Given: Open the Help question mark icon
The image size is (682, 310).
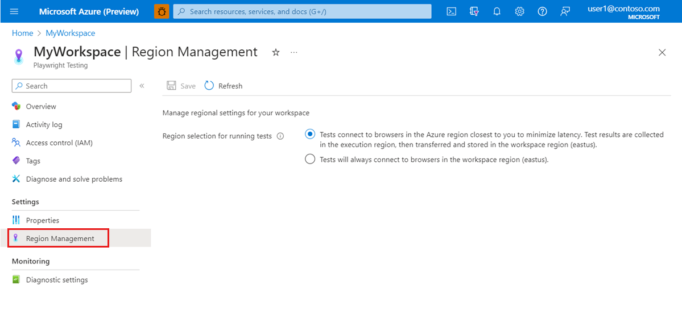Looking at the screenshot, I should [542, 11].
